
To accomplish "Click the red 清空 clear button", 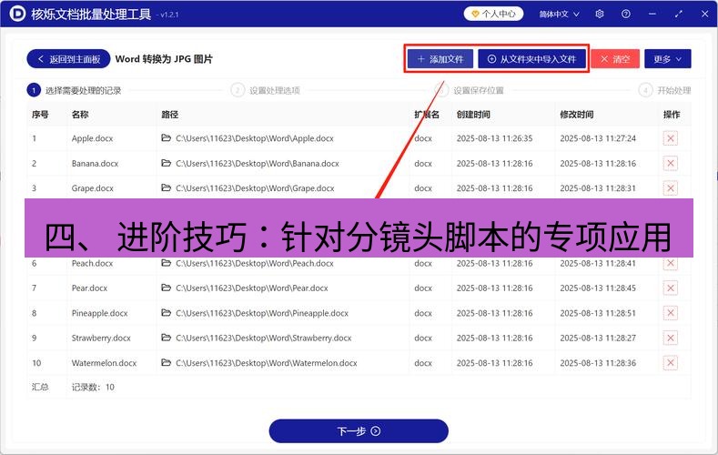I will (615, 59).
